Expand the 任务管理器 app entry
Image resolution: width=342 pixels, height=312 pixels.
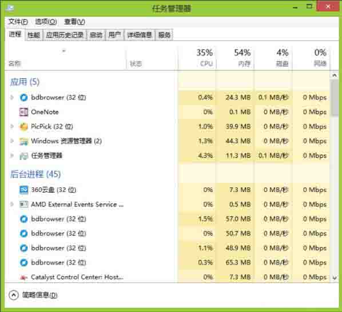tap(12, 155)
